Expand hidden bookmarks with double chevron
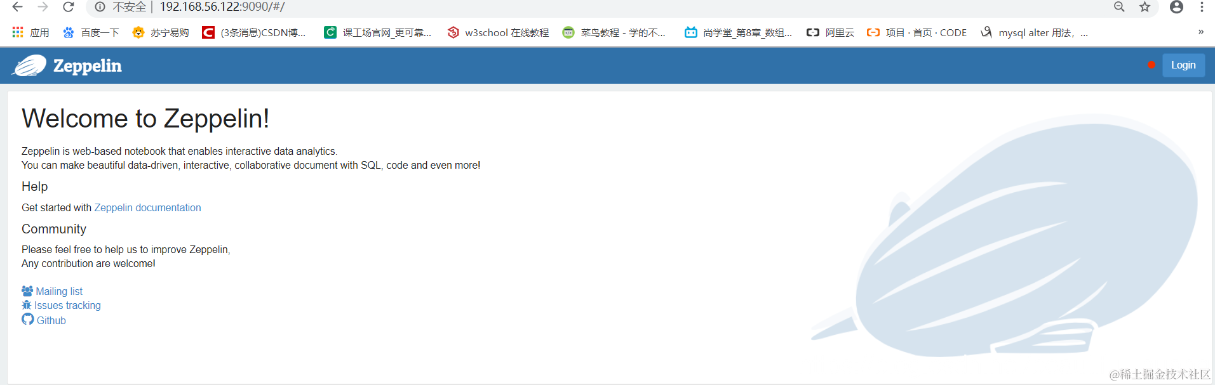Viewport: 1215px width, 385px height. click(x=1200, y=32)
